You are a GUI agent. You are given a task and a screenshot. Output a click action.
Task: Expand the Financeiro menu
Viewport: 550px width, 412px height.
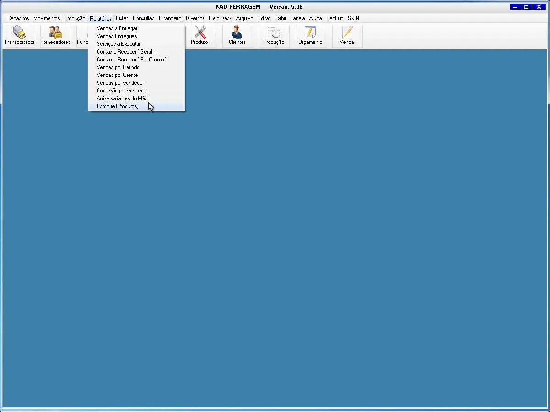[170, 18]
